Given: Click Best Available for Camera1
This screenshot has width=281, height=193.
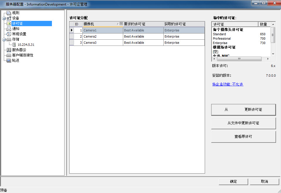Looking at the screenshot, I should tap(143, 30).
